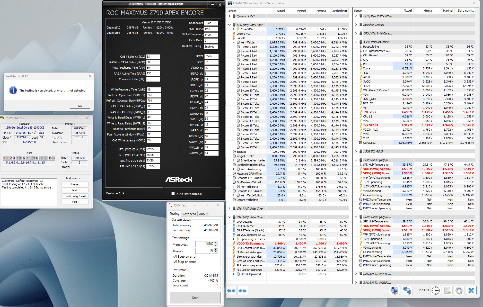Screen dimensions: 483x307
Task: Click the blue X close-sensors icon in HWiNFO
Action: (x=471, y=291)
